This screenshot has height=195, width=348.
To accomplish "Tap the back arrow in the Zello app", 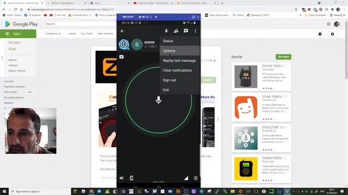I will pyautogui.click(x=122, y=31).
